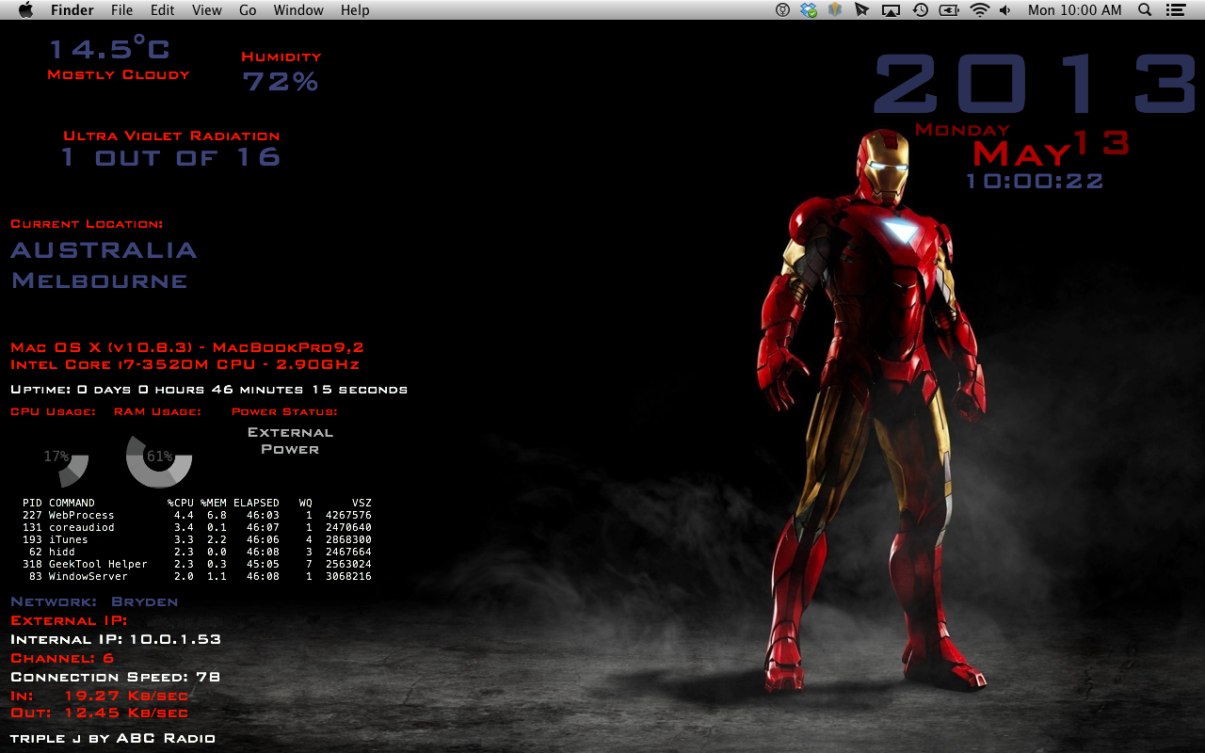The height and width of the screenshot is (753, 1205).
Task: Click the Dropbox menu bar icon
Action: pos(809,10)
